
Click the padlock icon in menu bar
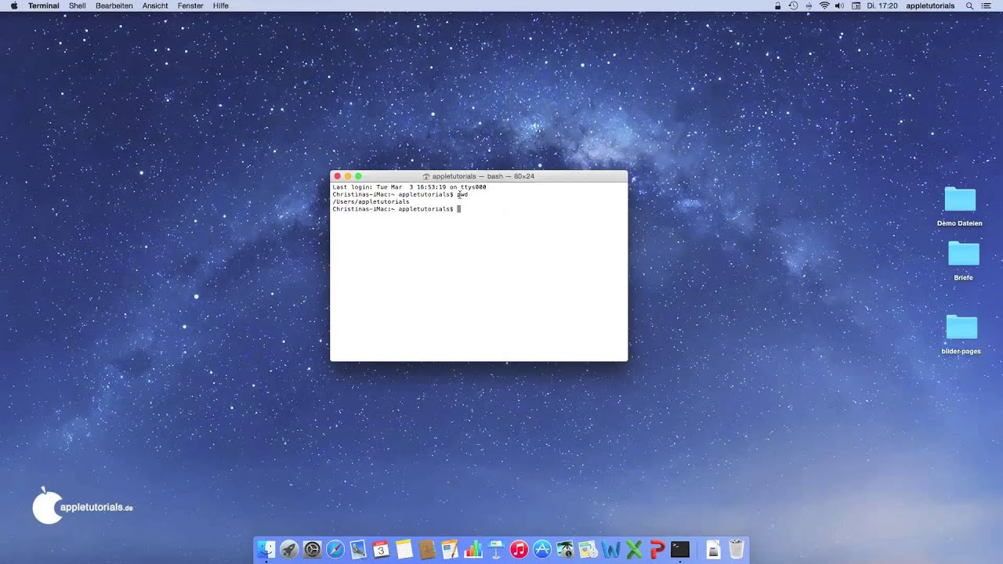(x=777, y=5)
